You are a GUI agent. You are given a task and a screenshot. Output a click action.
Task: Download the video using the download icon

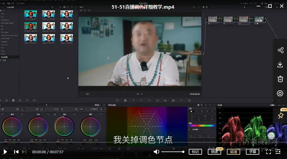(x=280, y=64)
